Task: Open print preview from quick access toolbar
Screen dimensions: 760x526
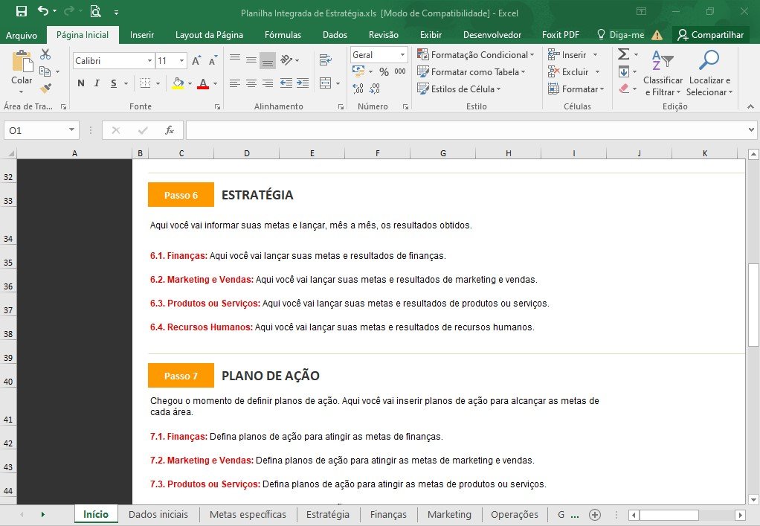Action: 95,12
